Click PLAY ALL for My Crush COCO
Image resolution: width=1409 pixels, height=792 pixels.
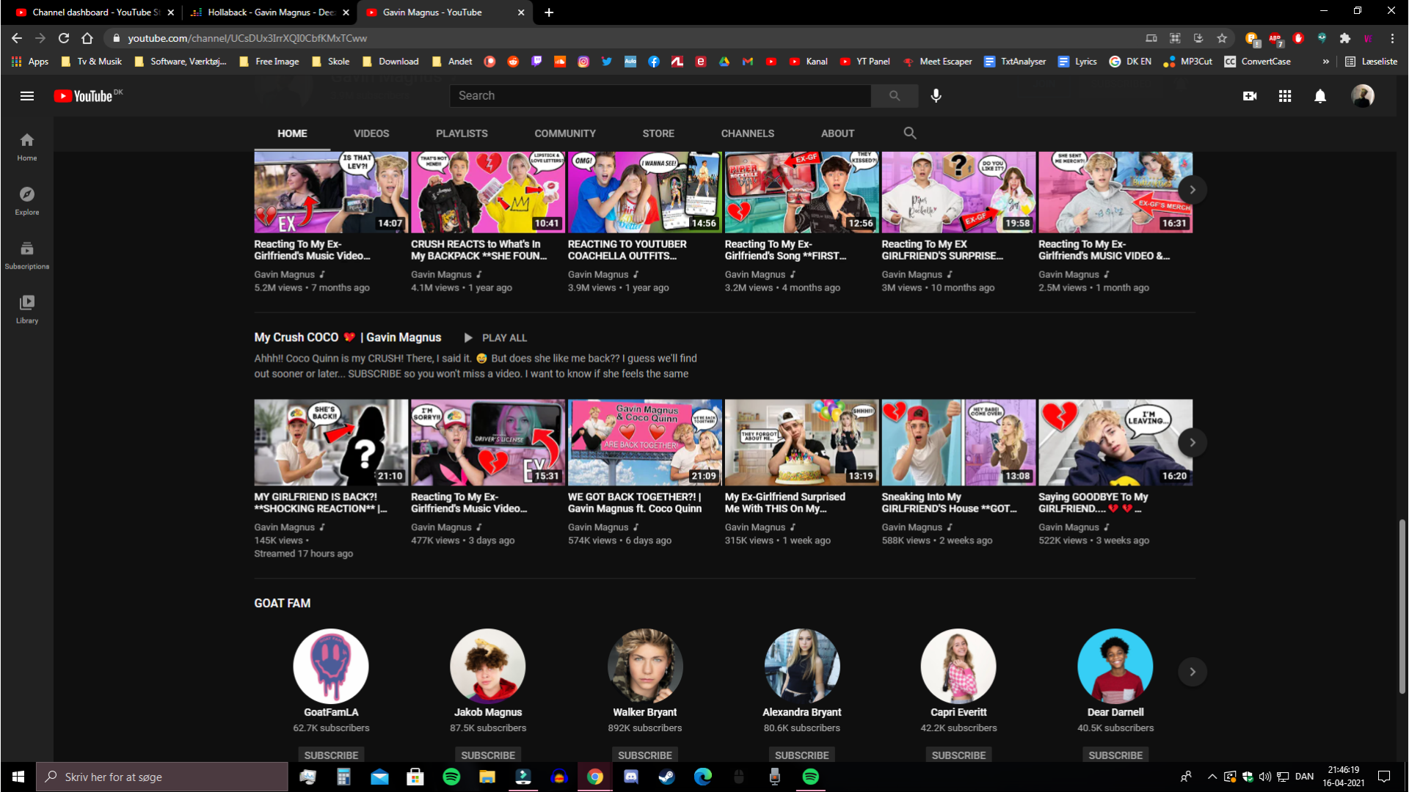[495, 338]
